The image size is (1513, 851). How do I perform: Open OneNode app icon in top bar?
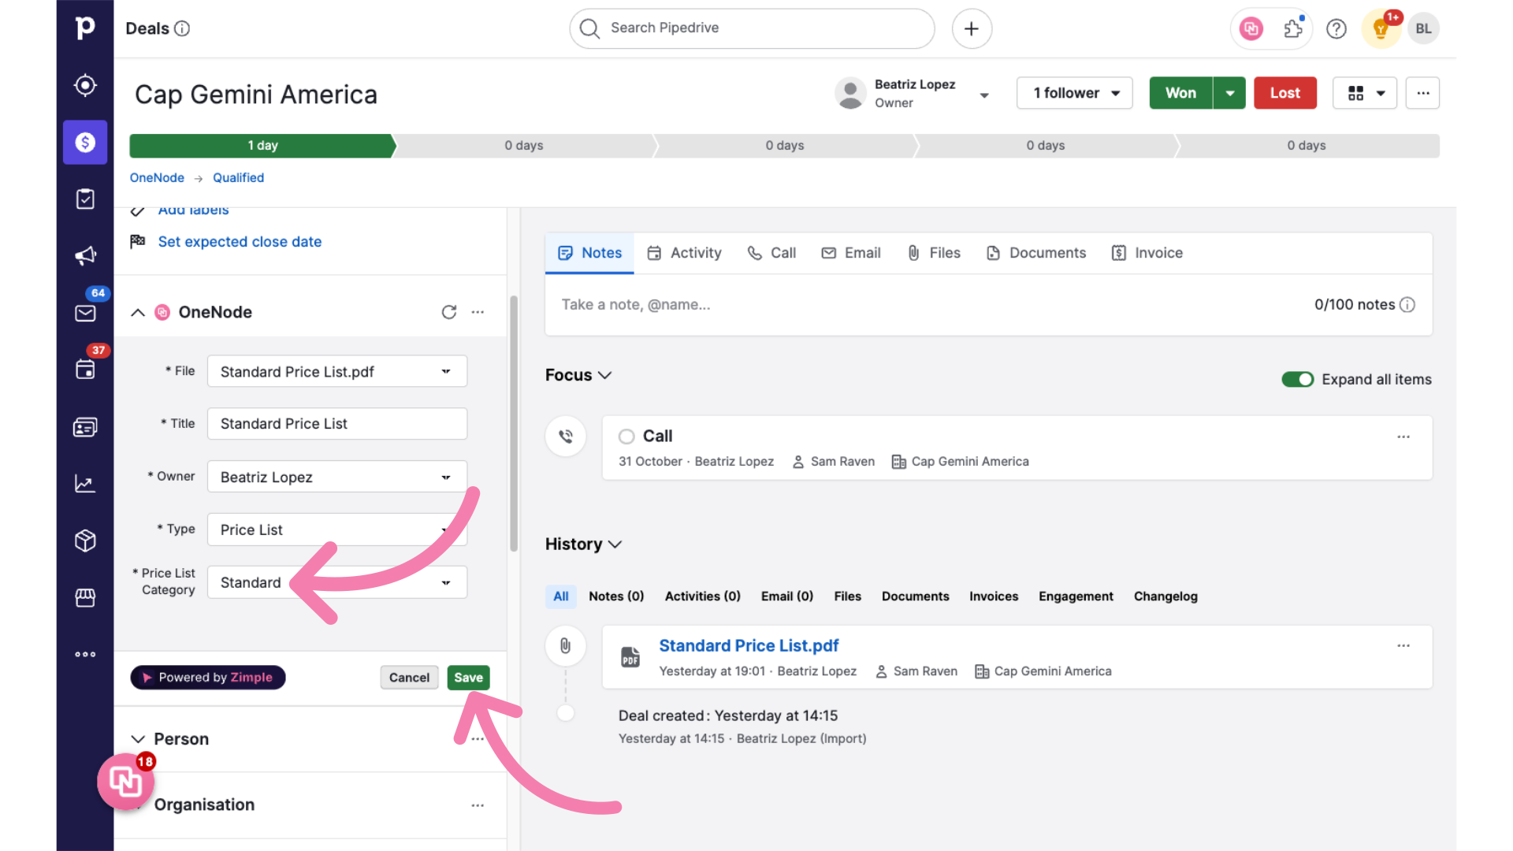1251,29
